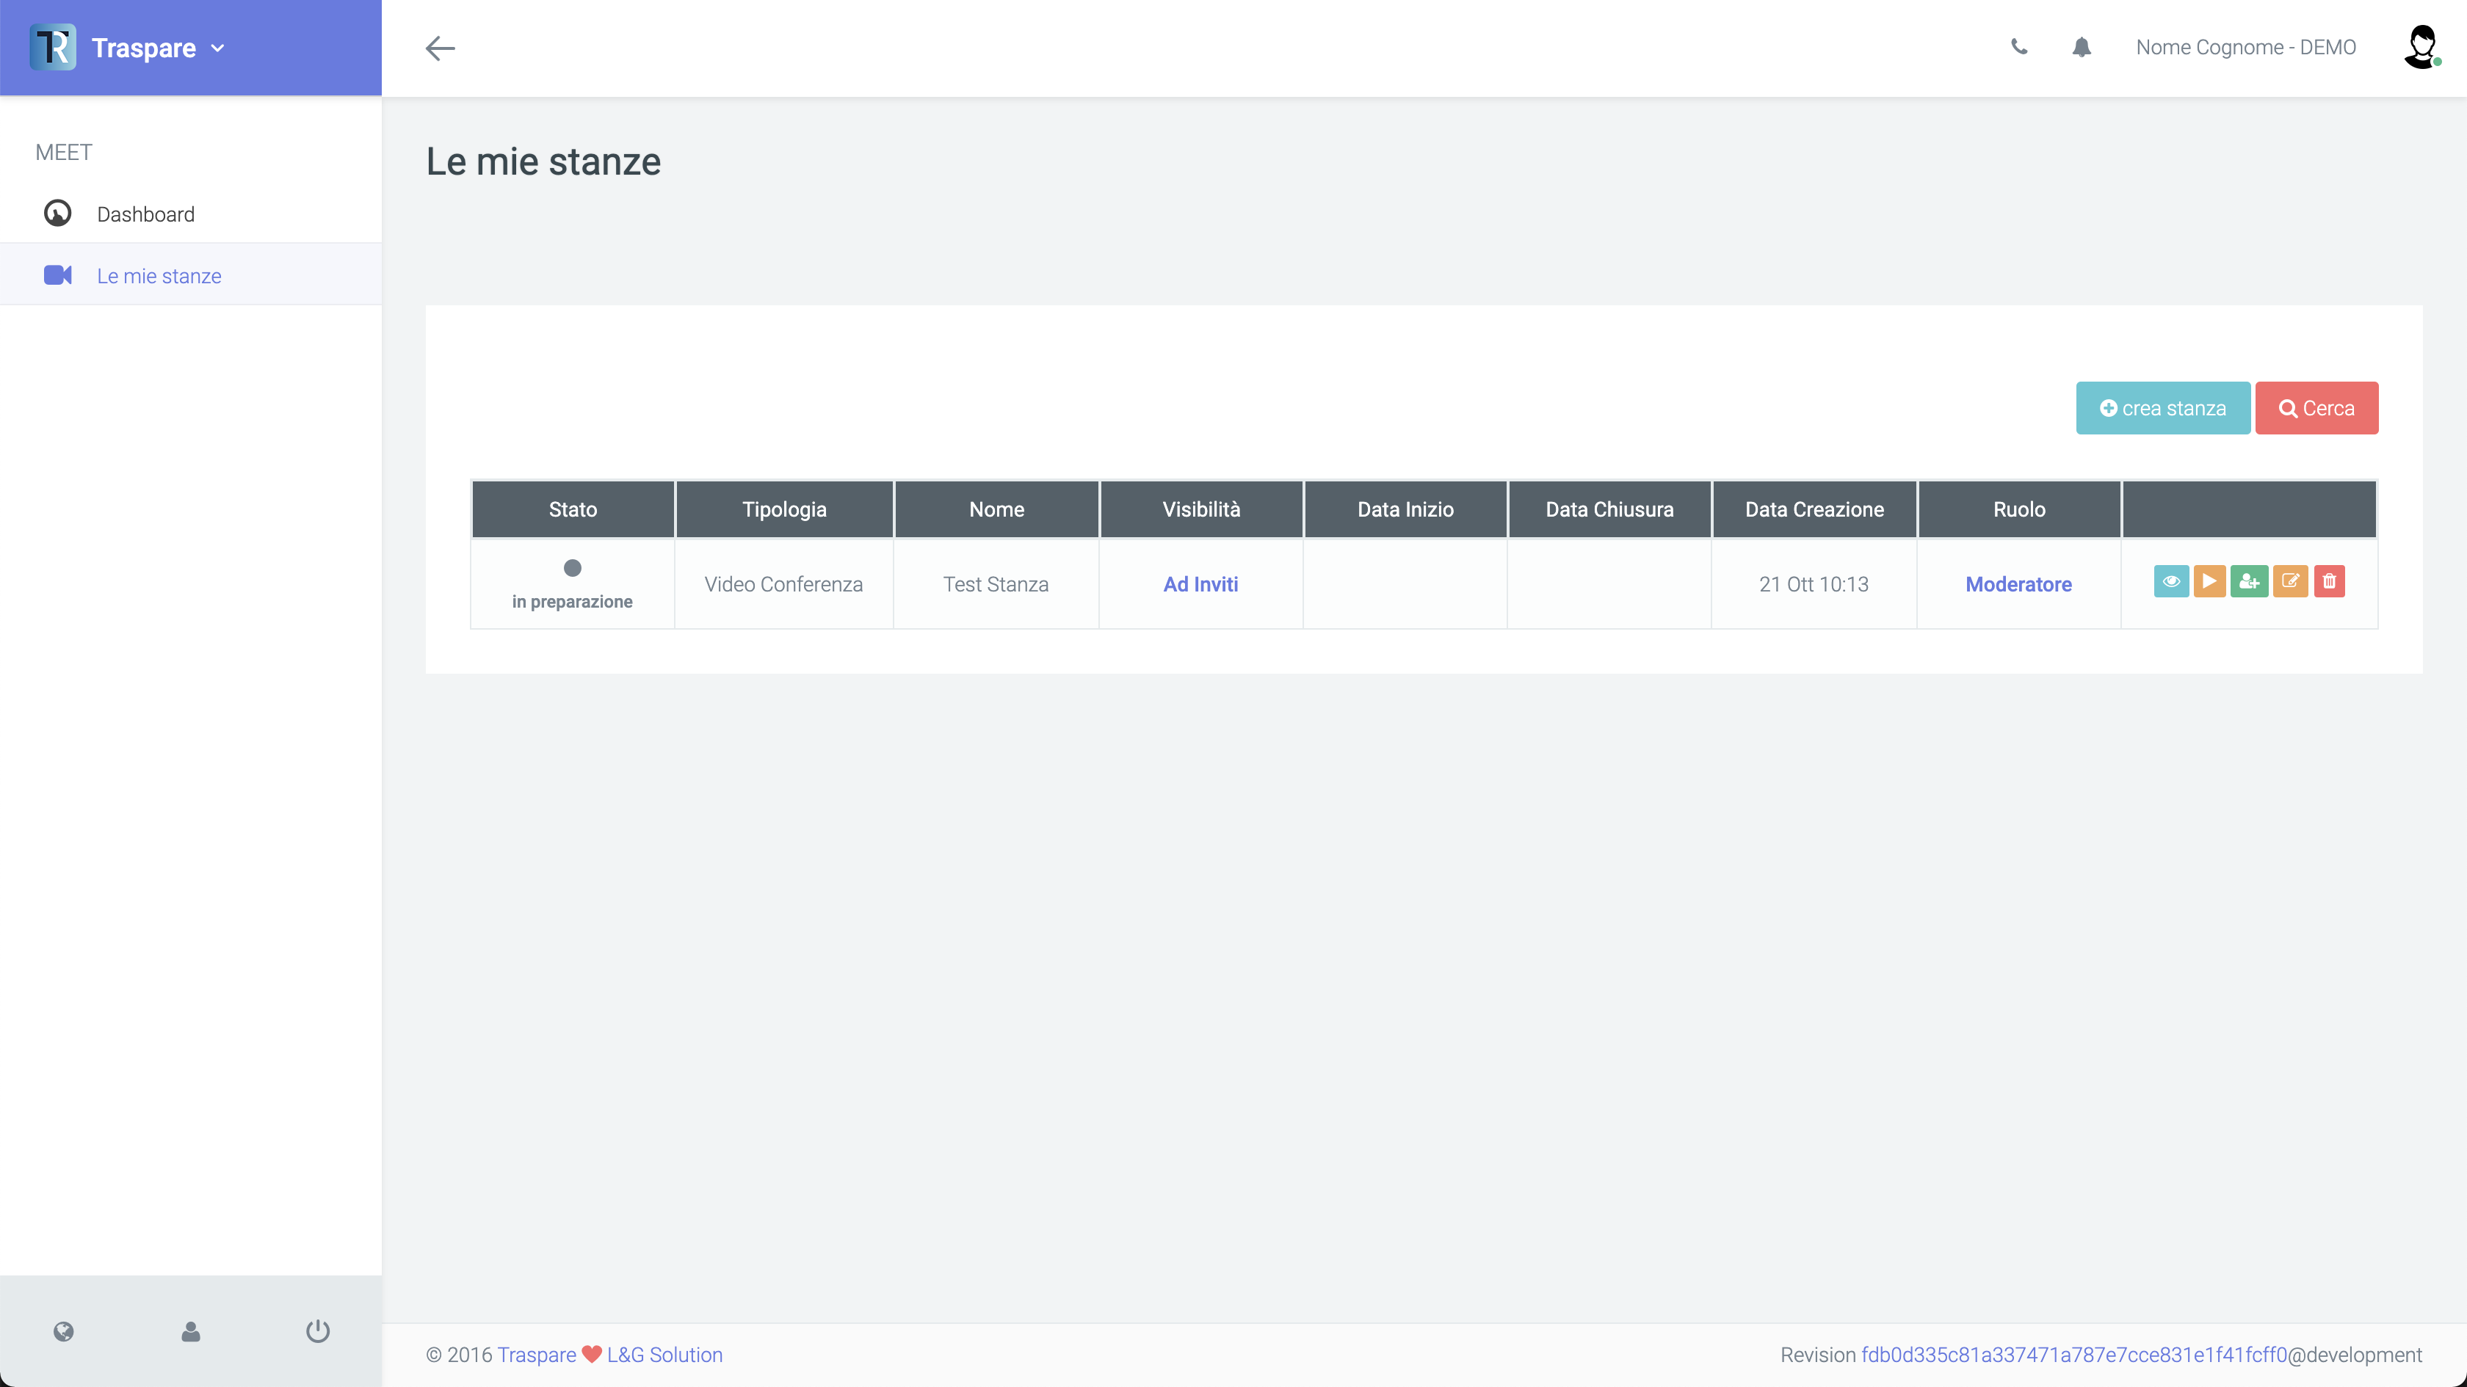This screenshot has width=2467, height=1387.
Task: Select Le mie stanze in sidebar
Action: (x=191, y=274)
